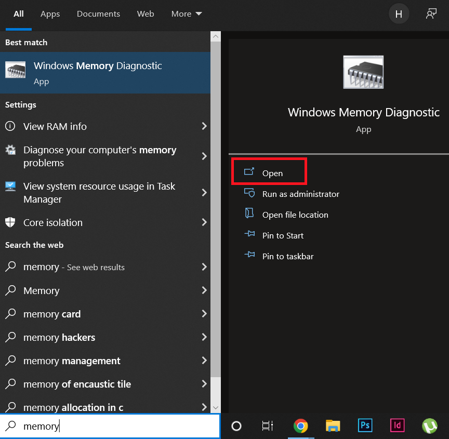
Task: Choose Run as administrator
Action: click(301, 194)
